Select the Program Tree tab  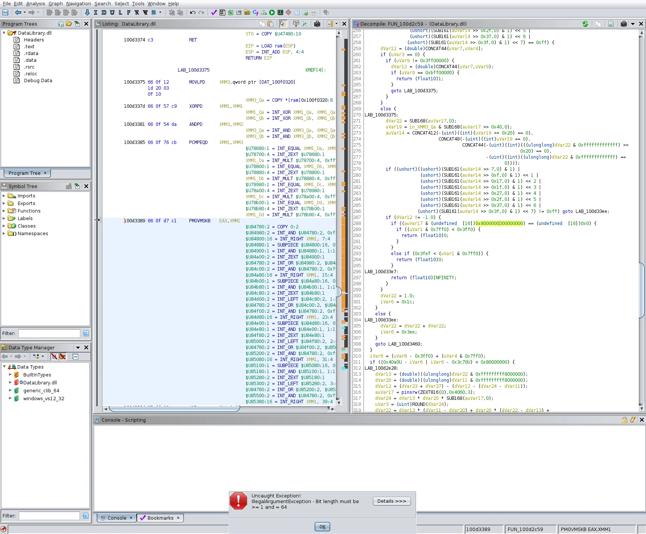27,173
